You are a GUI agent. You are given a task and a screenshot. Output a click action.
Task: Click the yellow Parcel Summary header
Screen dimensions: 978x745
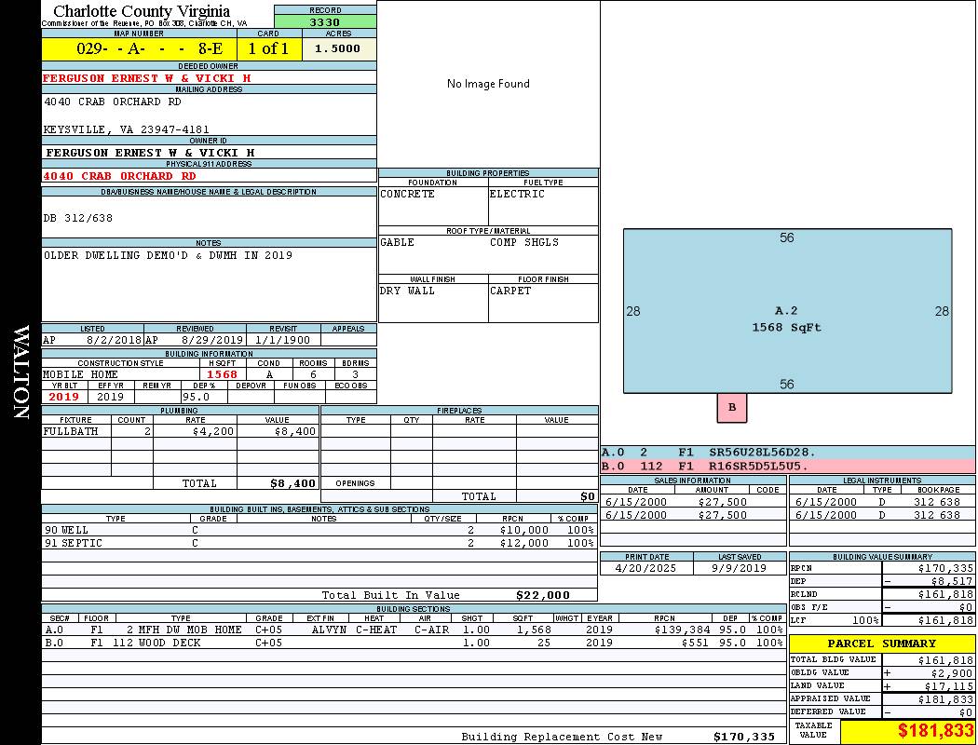[x=882, y=643]
